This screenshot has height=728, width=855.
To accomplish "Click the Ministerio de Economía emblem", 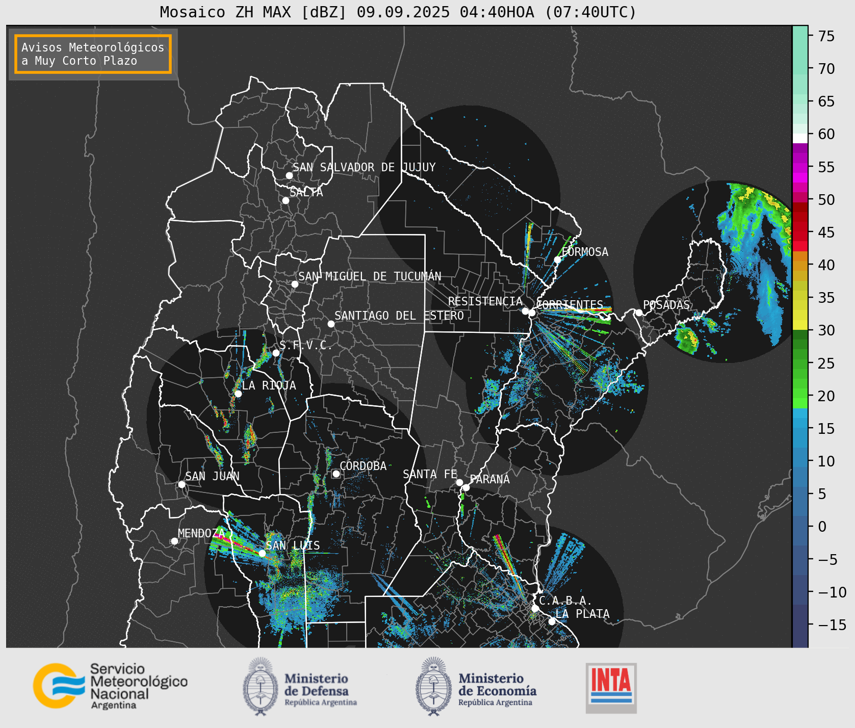I will tap(434, 686).
